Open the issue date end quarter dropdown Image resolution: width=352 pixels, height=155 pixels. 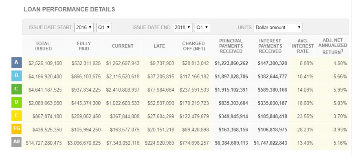(202, 28)
